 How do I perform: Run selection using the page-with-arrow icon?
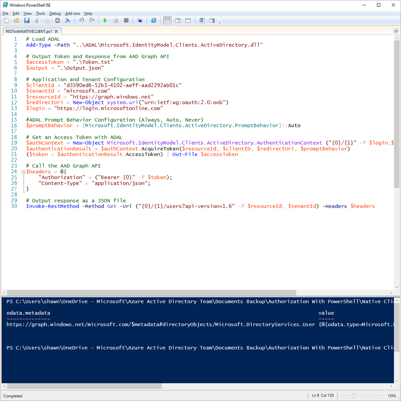coord(116,21)
